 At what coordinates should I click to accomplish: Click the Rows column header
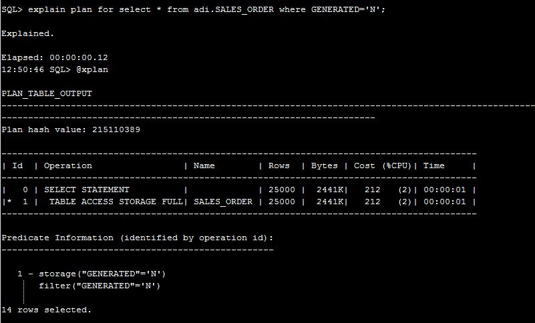(x=279, y=166)
